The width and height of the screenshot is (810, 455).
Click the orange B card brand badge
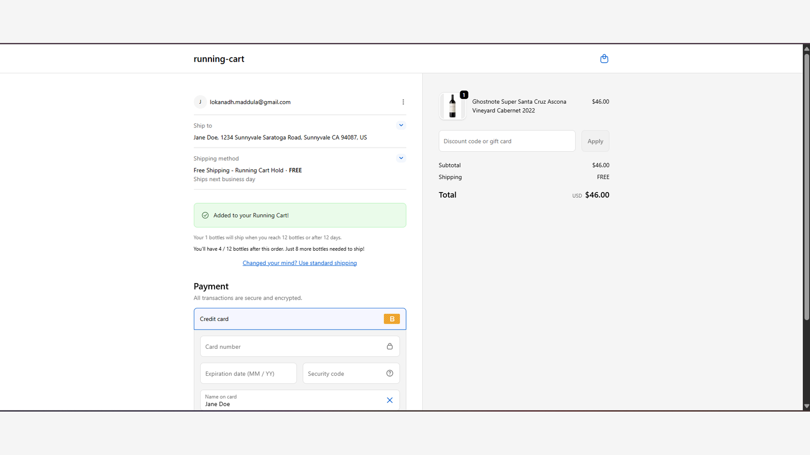click(x=391, y=319)
